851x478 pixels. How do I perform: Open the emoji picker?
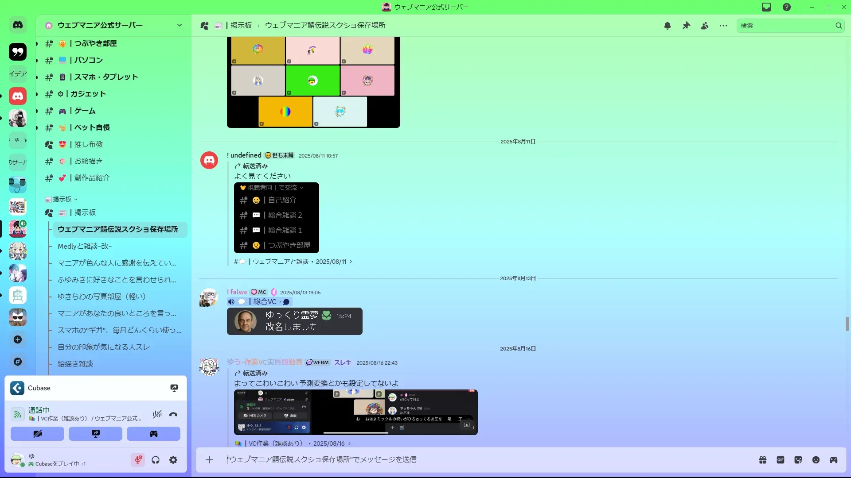tap(816, 460)
